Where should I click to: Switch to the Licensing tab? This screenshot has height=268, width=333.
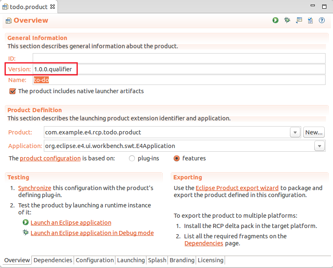pos(211,260)
